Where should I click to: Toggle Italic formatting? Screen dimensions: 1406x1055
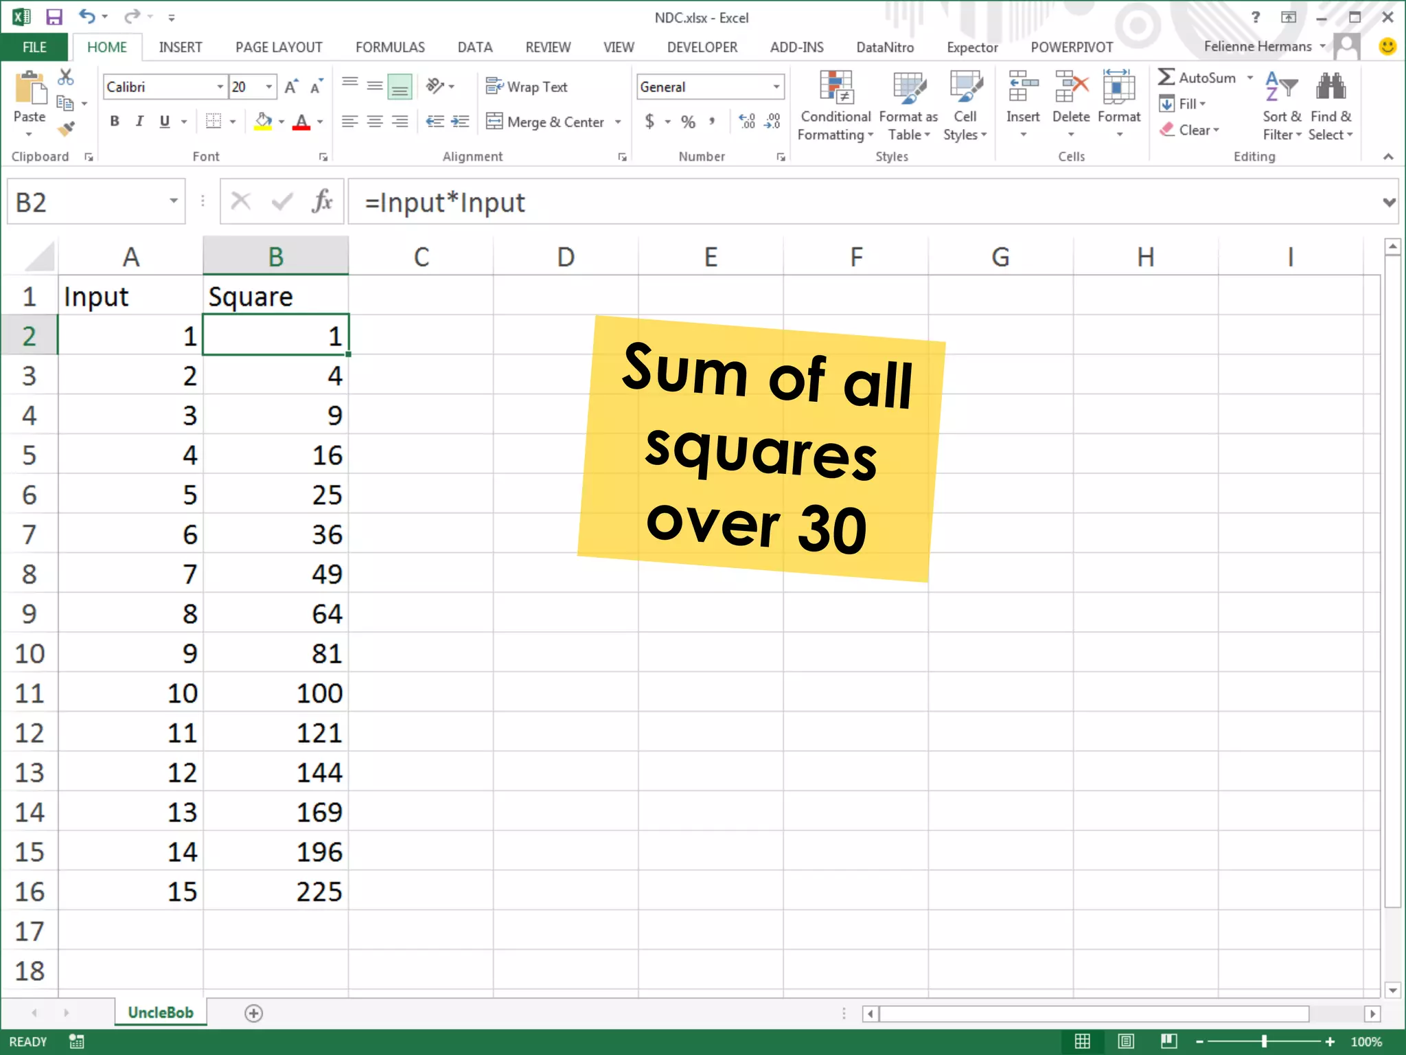pos(139,122)
